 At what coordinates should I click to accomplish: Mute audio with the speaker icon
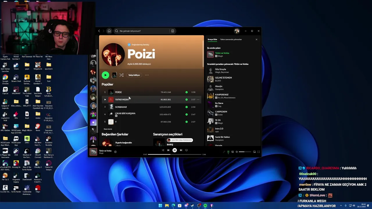pyautogui.click(x=237, y=152)
